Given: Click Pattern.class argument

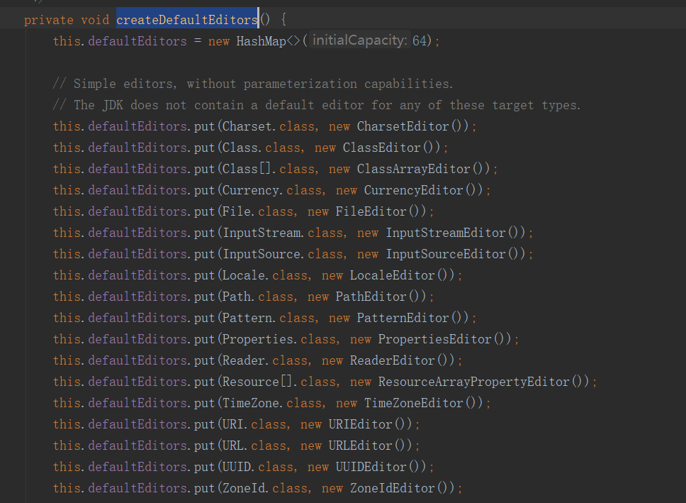Looking at the screenshot, I should pos(268,318).
